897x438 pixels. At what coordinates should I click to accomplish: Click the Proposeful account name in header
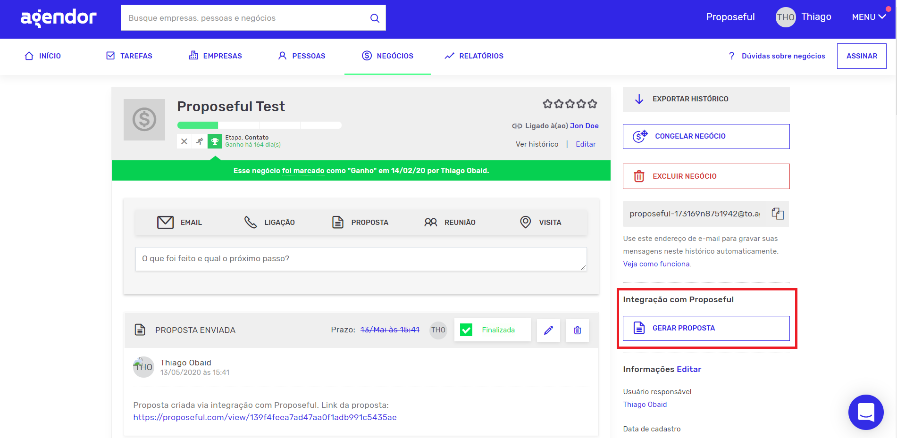coord(730,17)
